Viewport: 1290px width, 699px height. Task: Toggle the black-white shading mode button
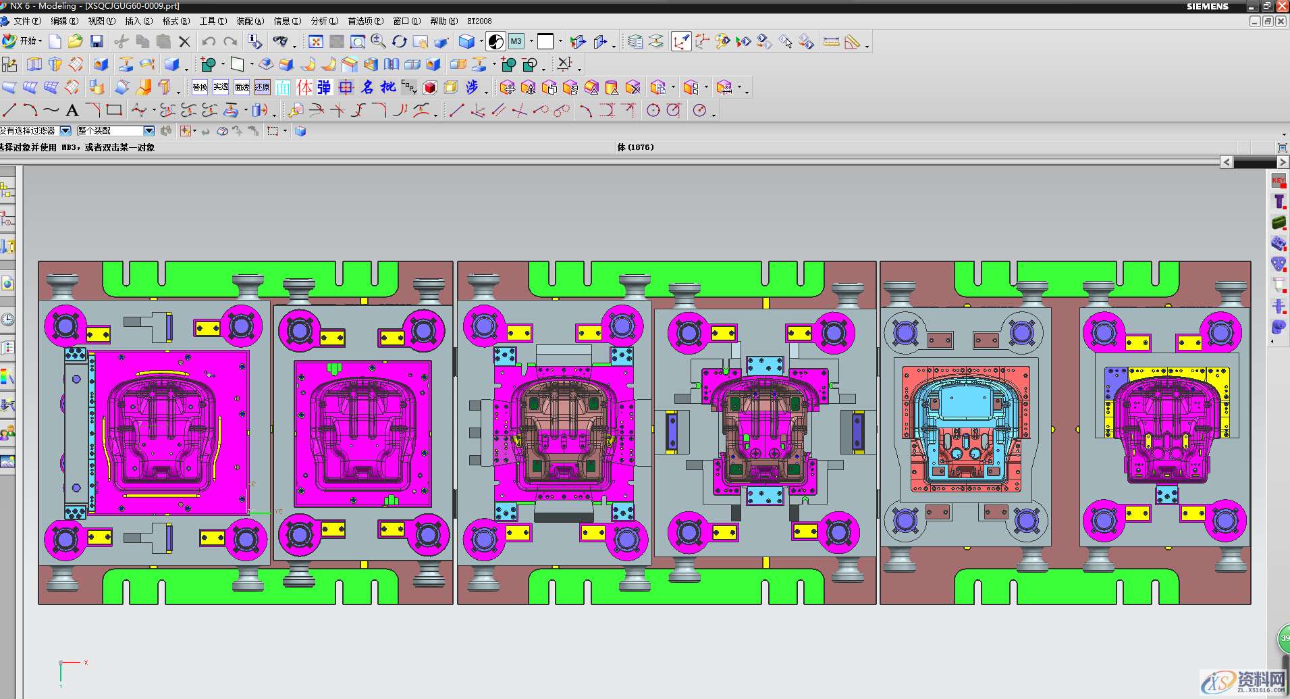click(495, 42)
